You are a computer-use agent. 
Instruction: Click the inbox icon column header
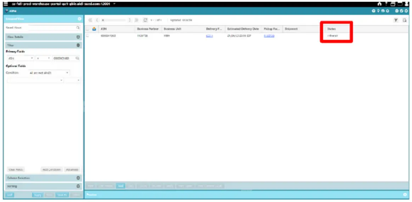point(94,29)
